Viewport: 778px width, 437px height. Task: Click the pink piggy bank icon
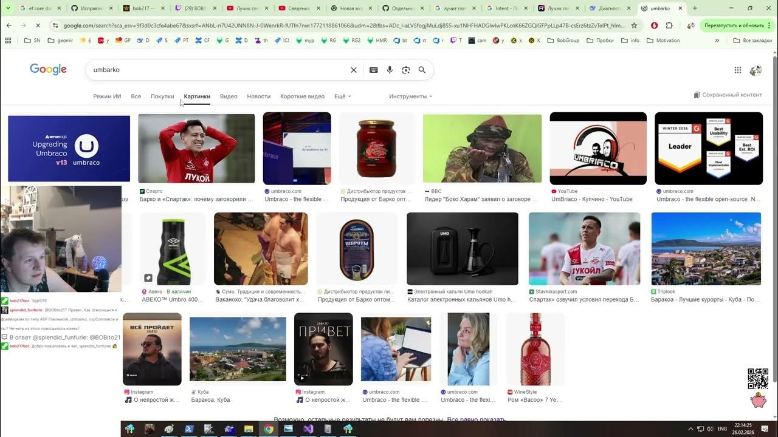[758, 401]
